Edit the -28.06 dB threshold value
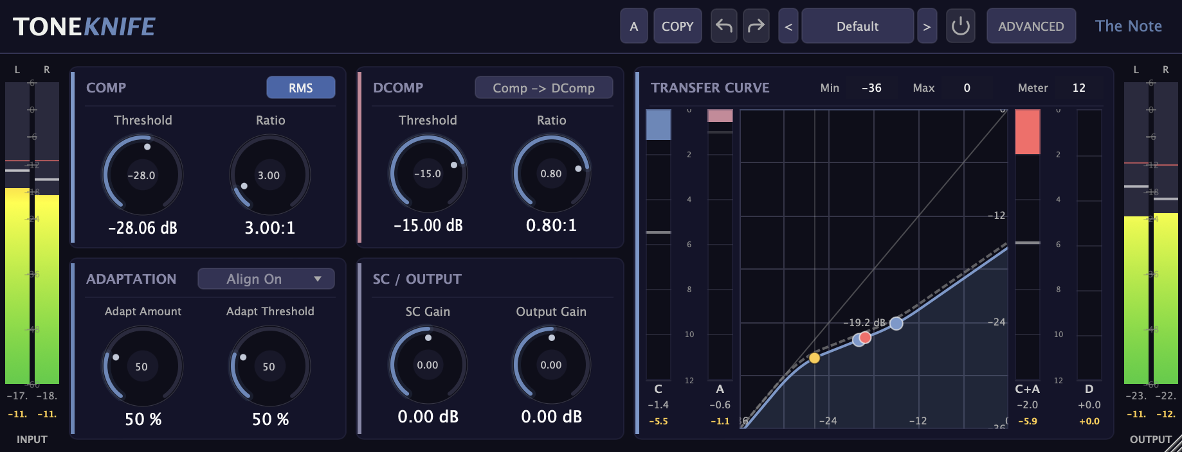The image size is (1182, 452). (143, 228)
